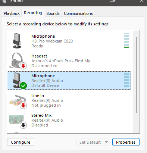Click the Line In cable icon

point(18,101)
